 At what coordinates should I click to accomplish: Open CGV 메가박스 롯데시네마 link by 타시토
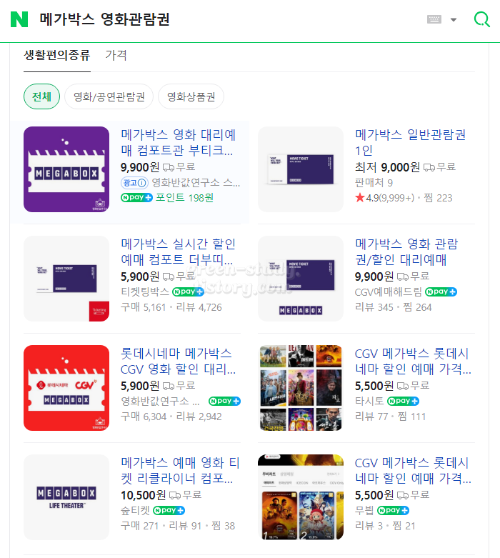413,361
